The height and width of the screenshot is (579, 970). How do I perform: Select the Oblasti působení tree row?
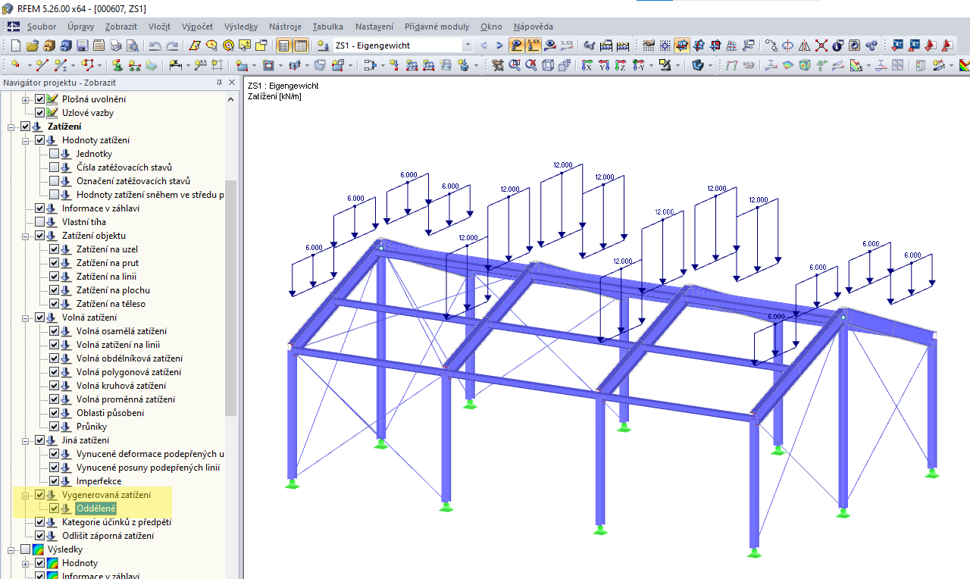tap(110, 413)
